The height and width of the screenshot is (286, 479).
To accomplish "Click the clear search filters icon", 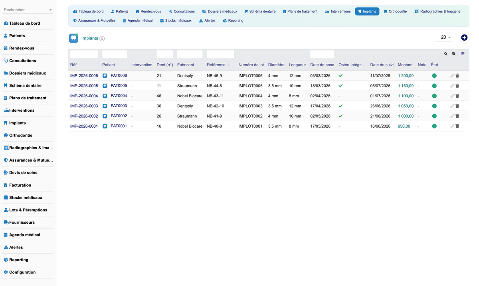I will click(453, 54).
